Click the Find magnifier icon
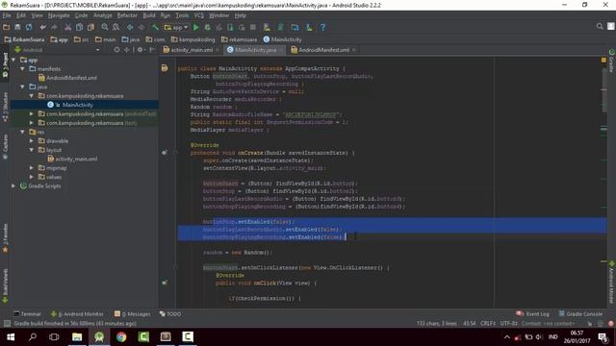Screen dimensions: 616x346 tap(105, 27)
